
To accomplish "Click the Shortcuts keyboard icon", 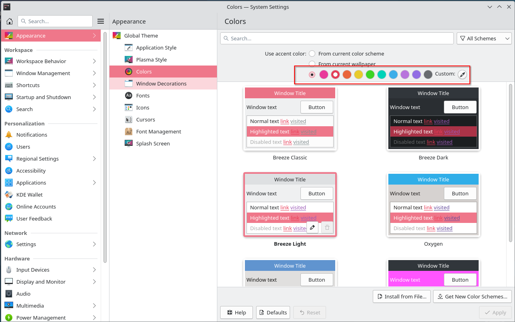I will click(9, 85).
